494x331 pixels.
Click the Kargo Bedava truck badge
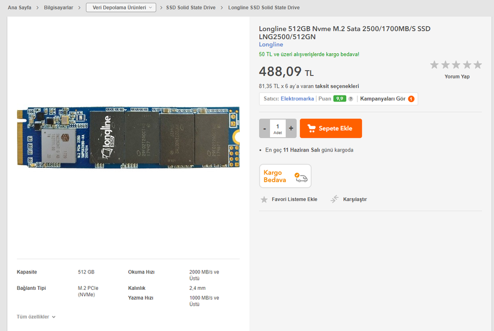point(285,176)
